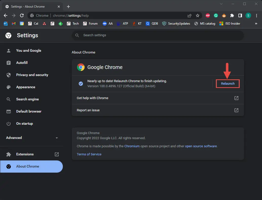Click the Relaunch button
This screenshot has width=262, height=200.
click(228, 84)
